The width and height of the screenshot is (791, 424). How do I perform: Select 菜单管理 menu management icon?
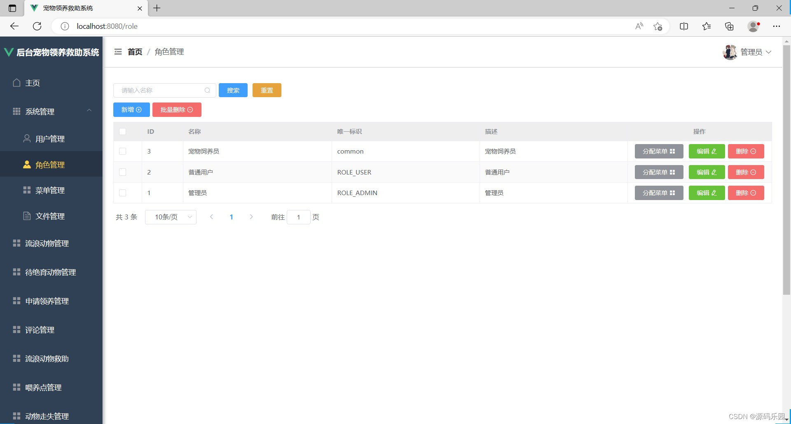26,190
